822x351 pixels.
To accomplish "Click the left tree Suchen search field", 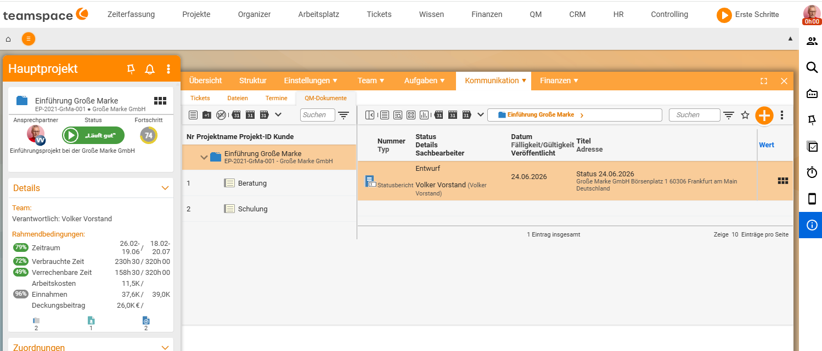I will click(317, 115).
